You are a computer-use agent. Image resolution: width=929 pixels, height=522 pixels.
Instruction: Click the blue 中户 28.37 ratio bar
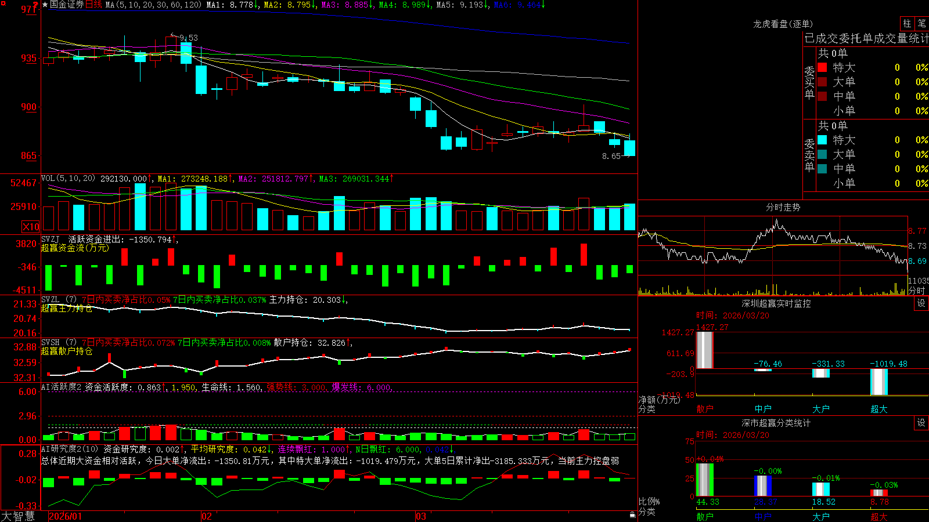(763, 485)
